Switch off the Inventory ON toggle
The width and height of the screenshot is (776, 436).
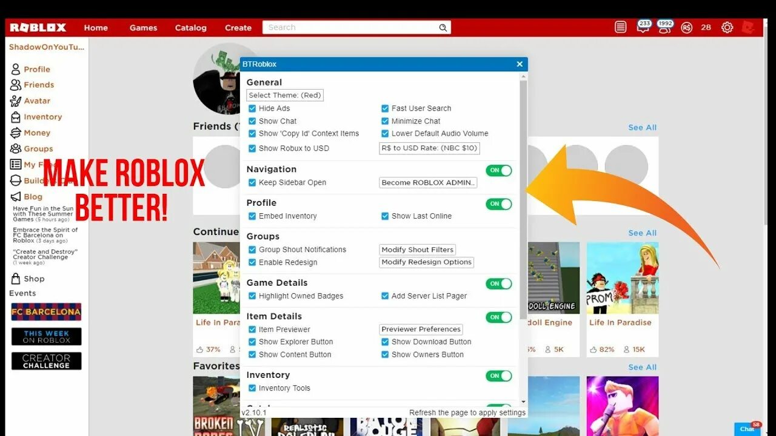coord(499,376)
